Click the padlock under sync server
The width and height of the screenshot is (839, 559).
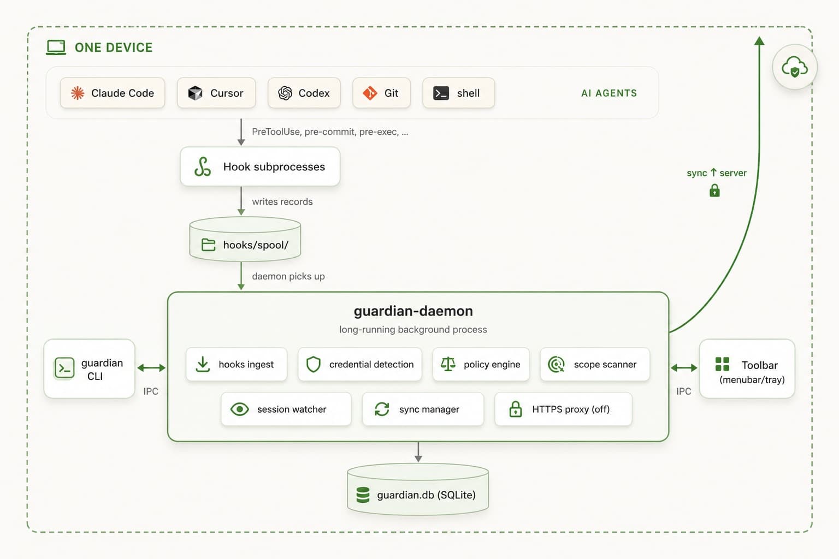[714, 191]
